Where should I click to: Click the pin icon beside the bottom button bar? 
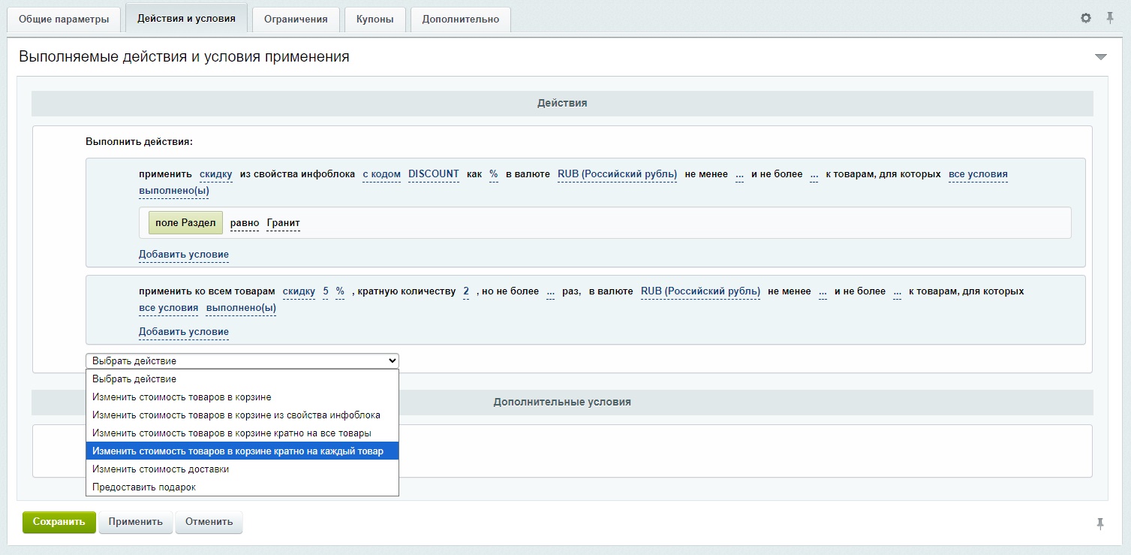[x=1100, y=523]
